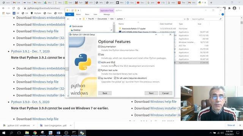Click Explorer's back navigation arrow
The width and height of the screenshot is (243, 136).
pos(68,19)
